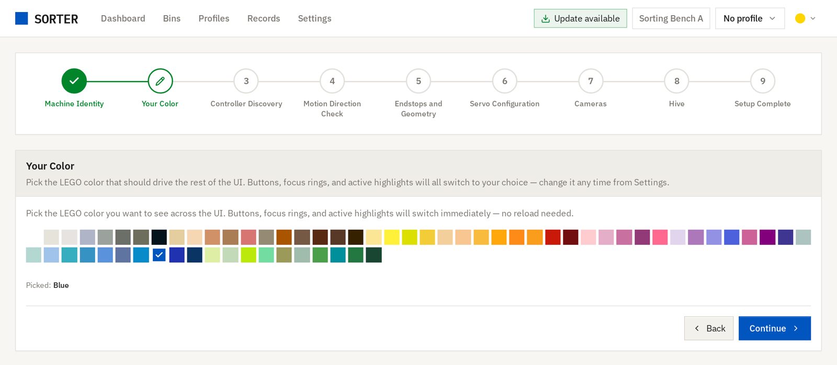Click the right chevron on Continue button
Viewport: 837px width, 365px height.
(796, 328)
